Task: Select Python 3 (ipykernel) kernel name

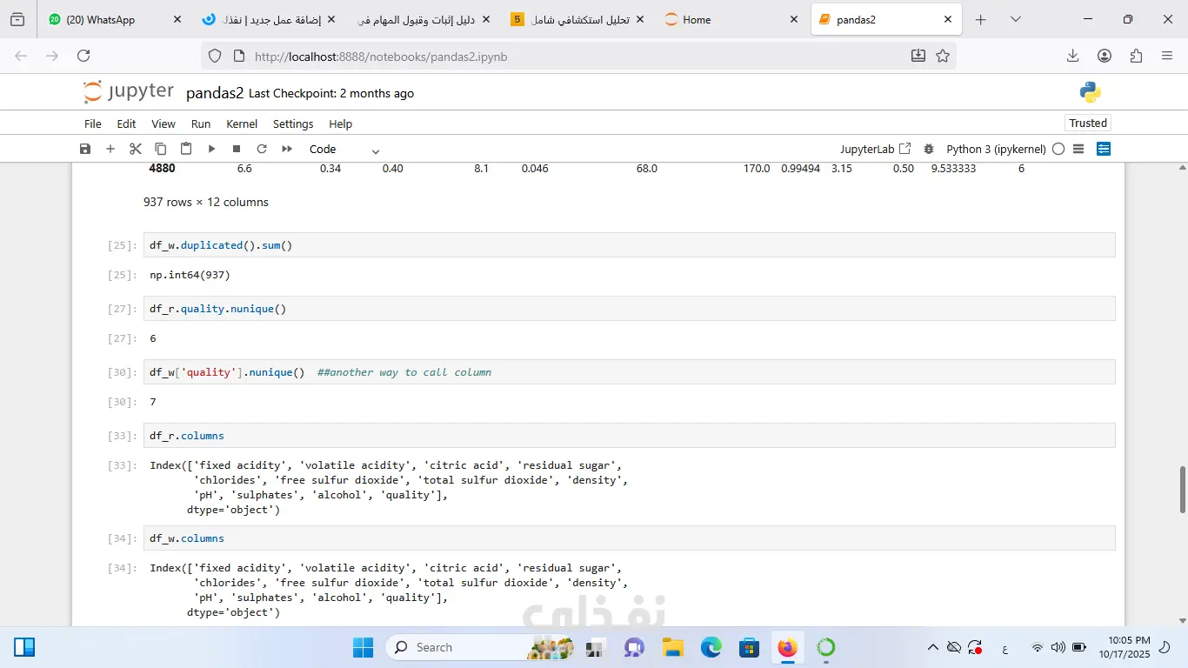Action: [996, 149]
